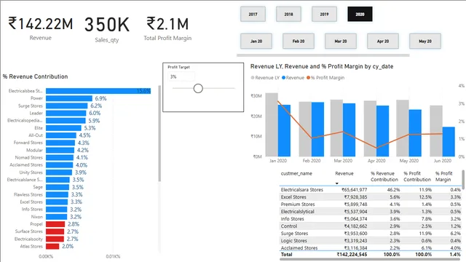Click the ₹2.1M Total Profit Margin card
Viewport: 466px width, 262px height.
(x=167, y=28)
